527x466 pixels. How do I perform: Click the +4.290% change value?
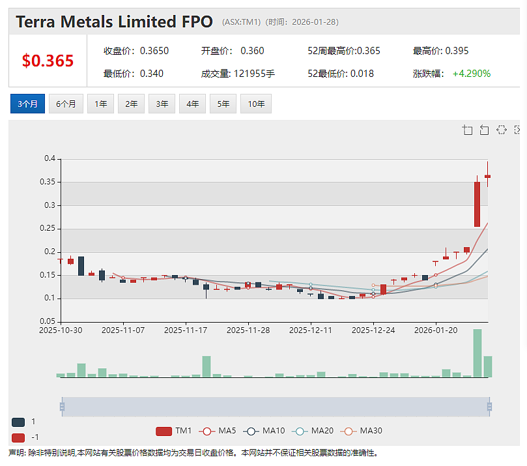472,73
